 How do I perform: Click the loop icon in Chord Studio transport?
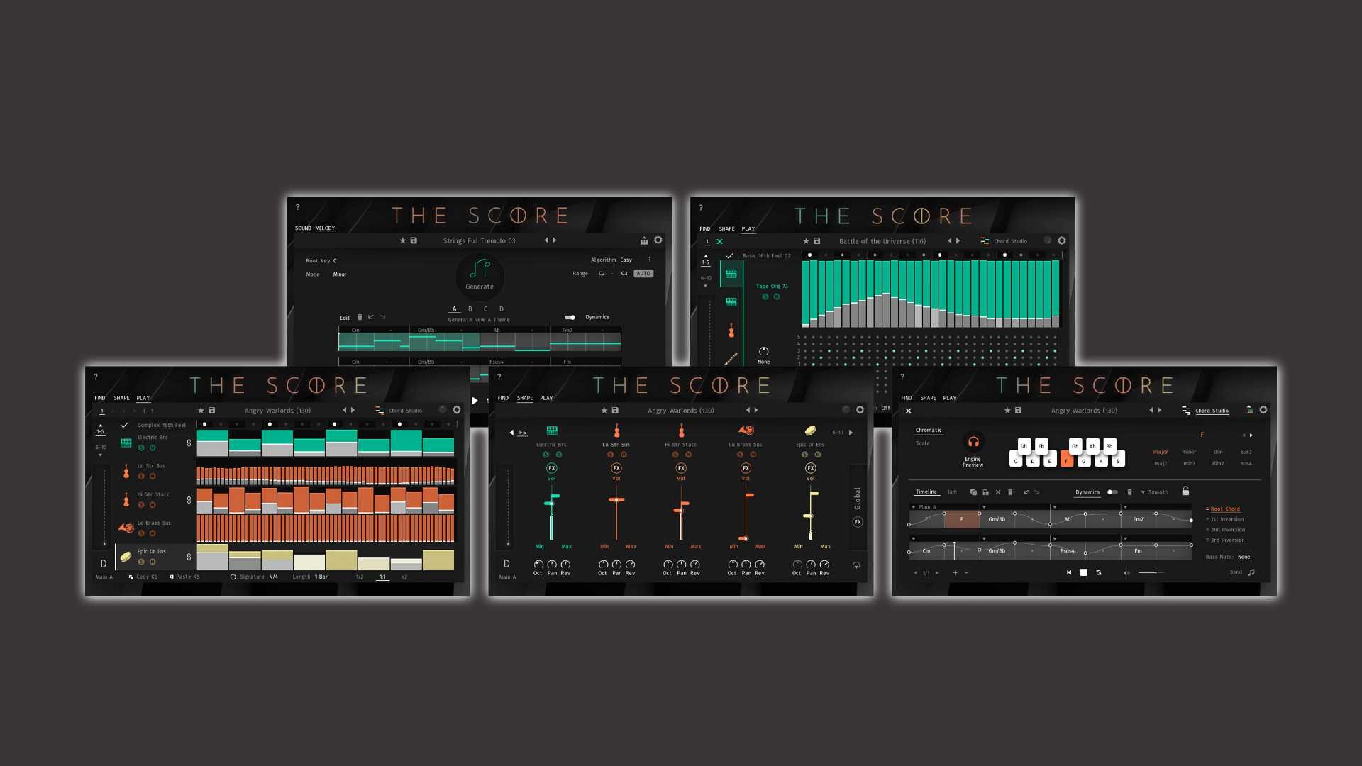pos(1099,572)
